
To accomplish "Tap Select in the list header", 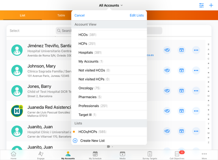I will pyautogui.click(x=15, y=30).
